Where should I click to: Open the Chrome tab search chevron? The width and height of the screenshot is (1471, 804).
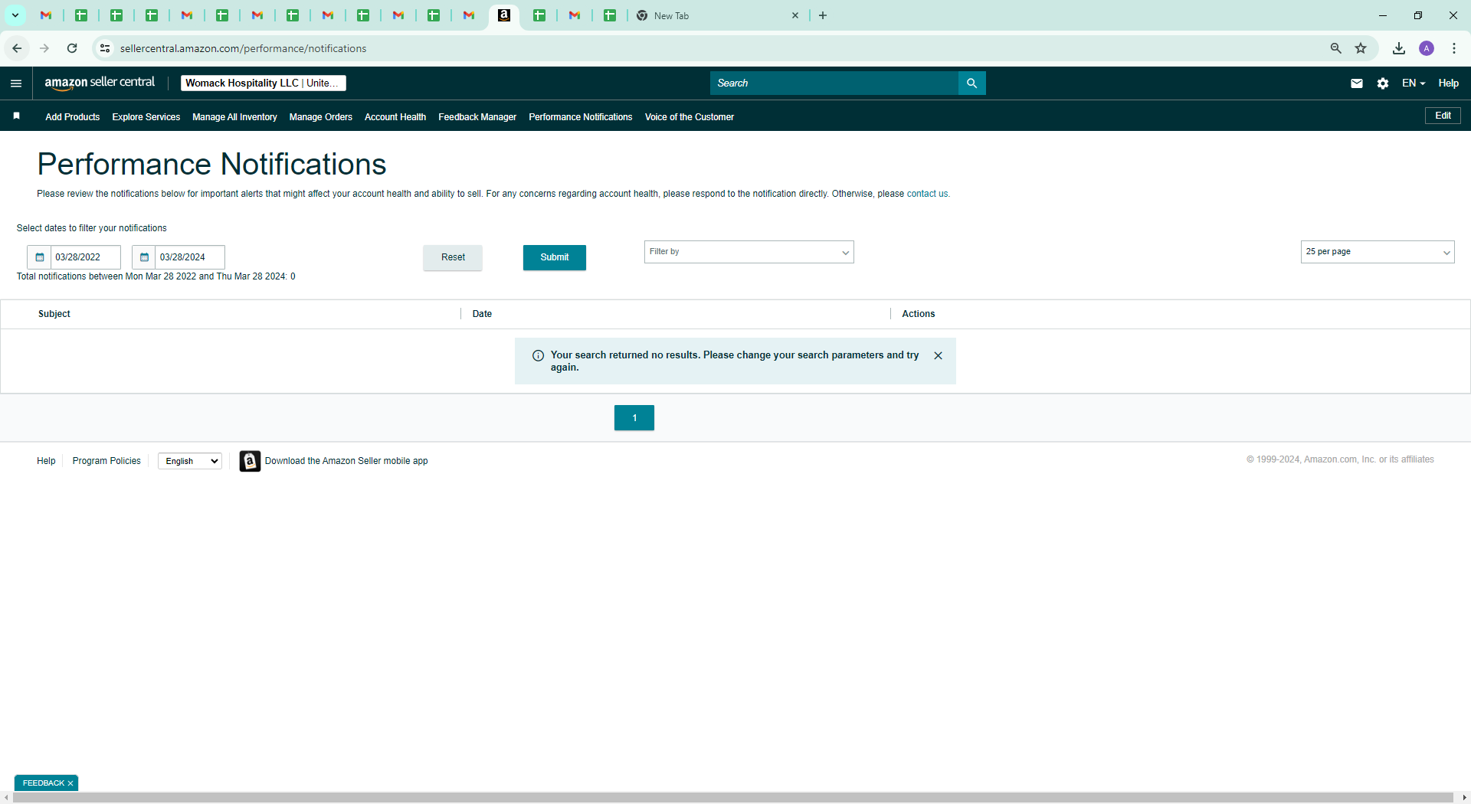(x=15, y=15)
